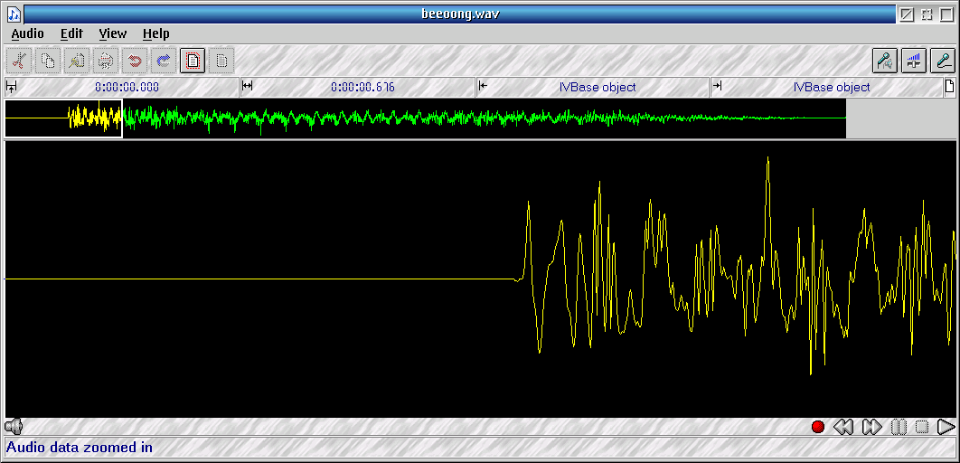Screen dimensions: 960x463
Task: Click the microphone with speaker icon
Action: coord(884,61)
